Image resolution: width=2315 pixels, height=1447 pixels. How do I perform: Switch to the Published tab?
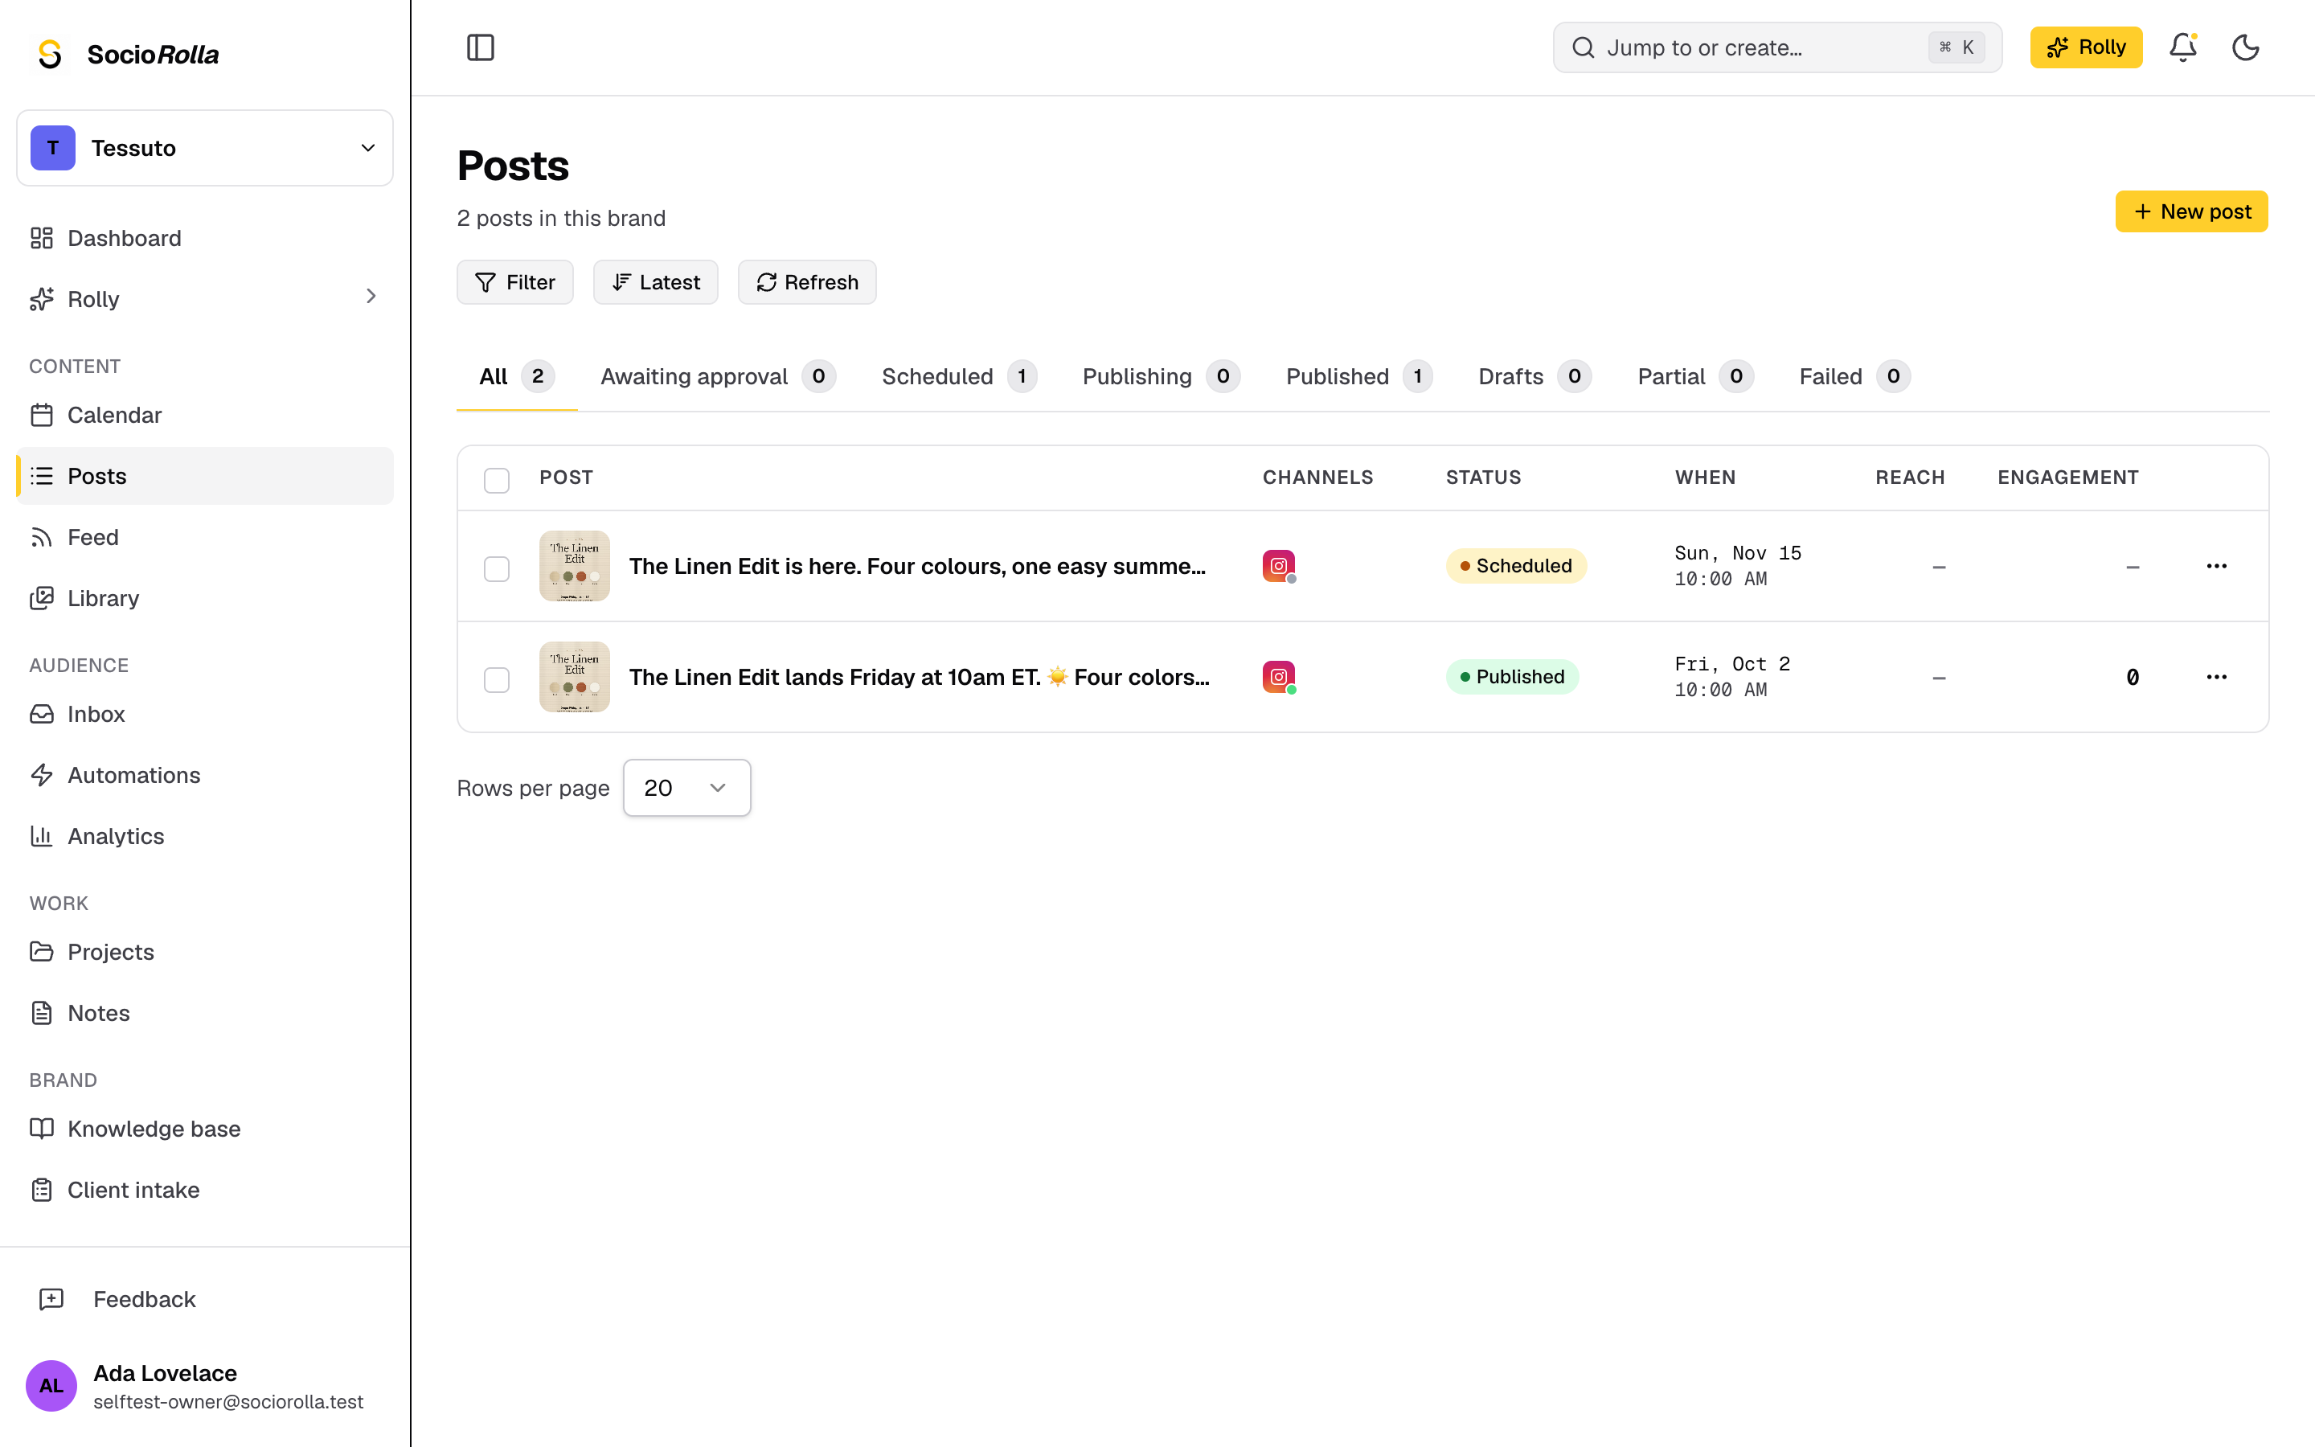(1358, 376)
